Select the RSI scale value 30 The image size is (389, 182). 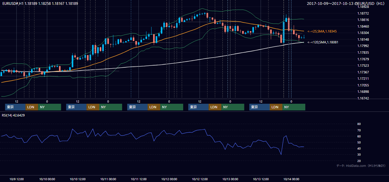(359, 155)
